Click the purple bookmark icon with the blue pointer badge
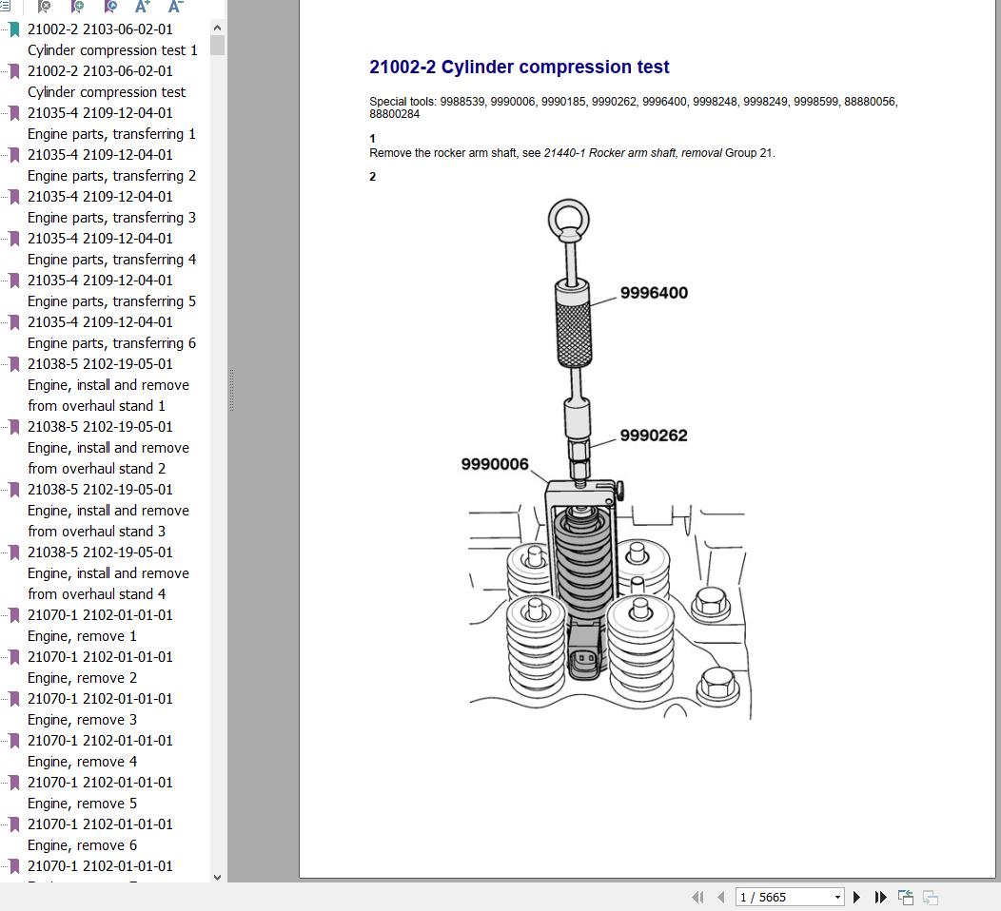 click(110, 7)
